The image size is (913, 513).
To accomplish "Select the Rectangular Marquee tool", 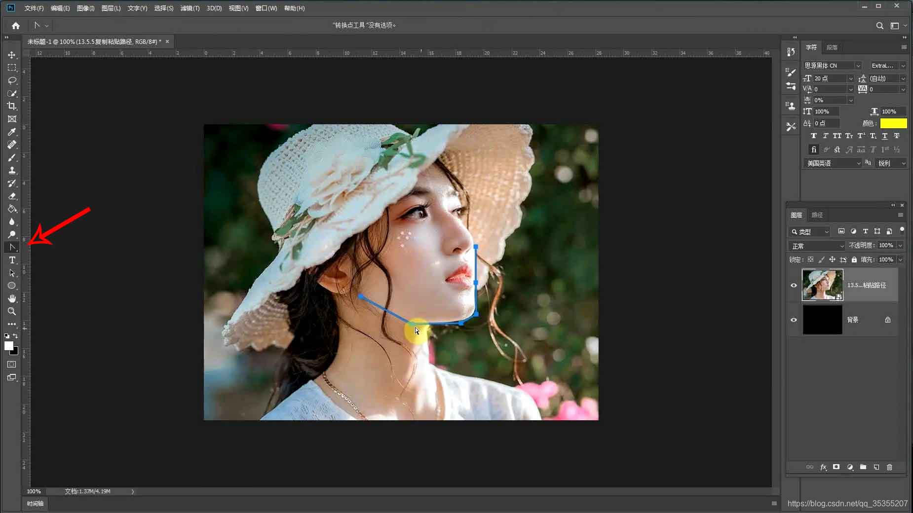I will pos(12,68).
